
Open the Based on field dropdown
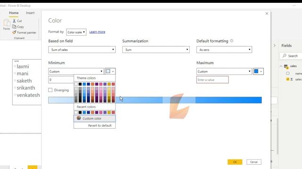tap(82, 50)
